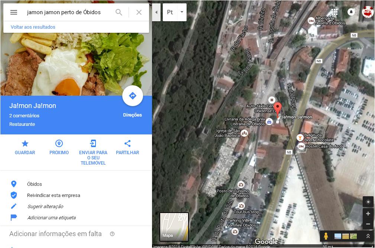This screenshot has width=375, height=248.
Task: Choose 'Adicionar uma etiqueta'
Action: 51,218
